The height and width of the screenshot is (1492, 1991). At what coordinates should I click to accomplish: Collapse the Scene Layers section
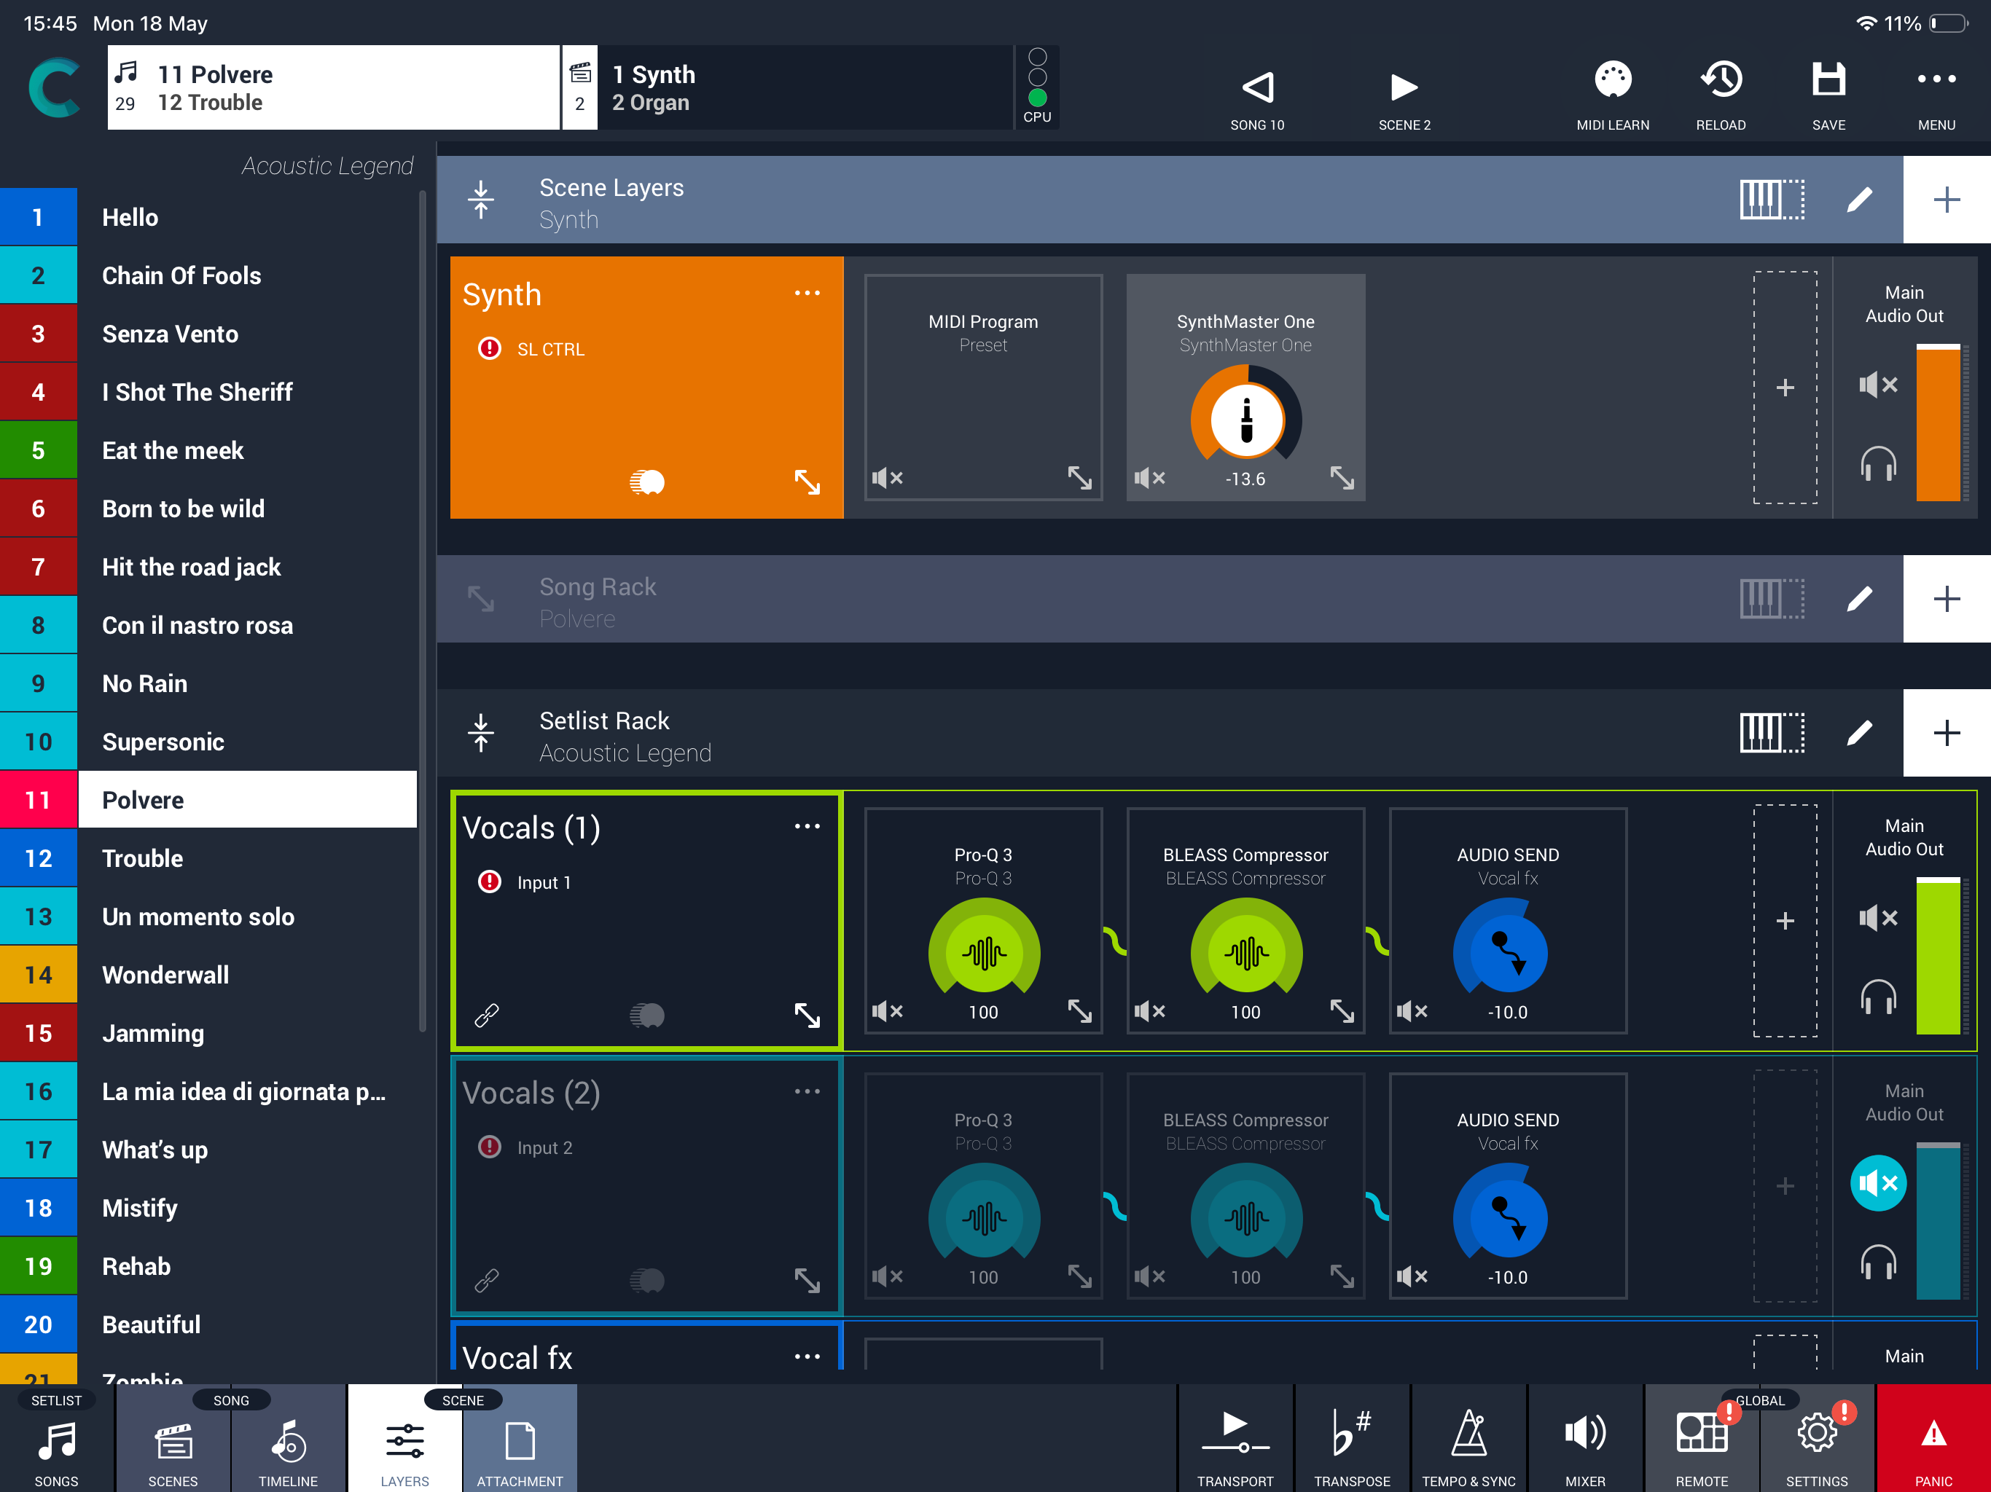pos(481,199)
